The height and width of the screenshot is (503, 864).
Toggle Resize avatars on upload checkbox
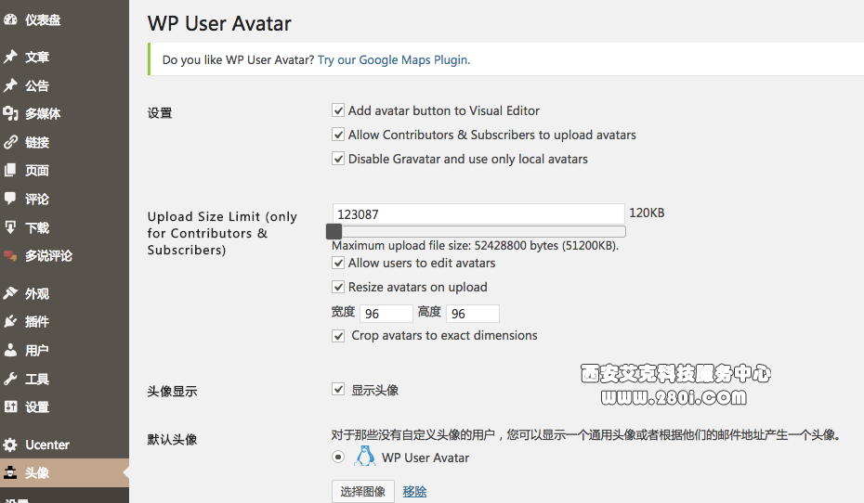(338, 287)
